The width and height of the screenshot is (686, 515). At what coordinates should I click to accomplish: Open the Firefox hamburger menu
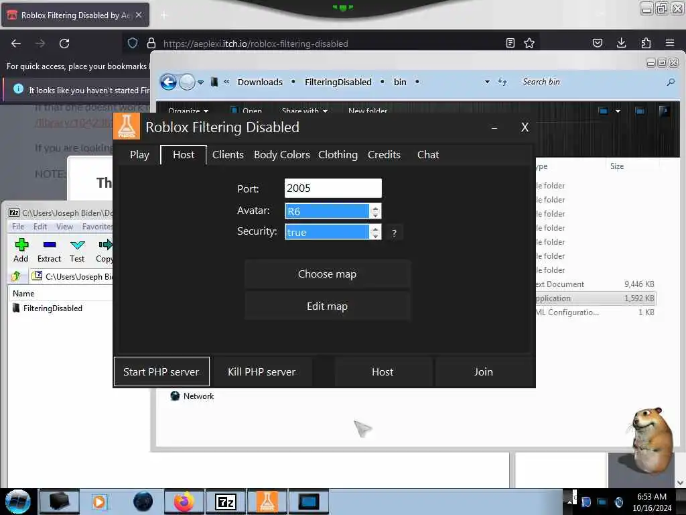tap(670, 43)
